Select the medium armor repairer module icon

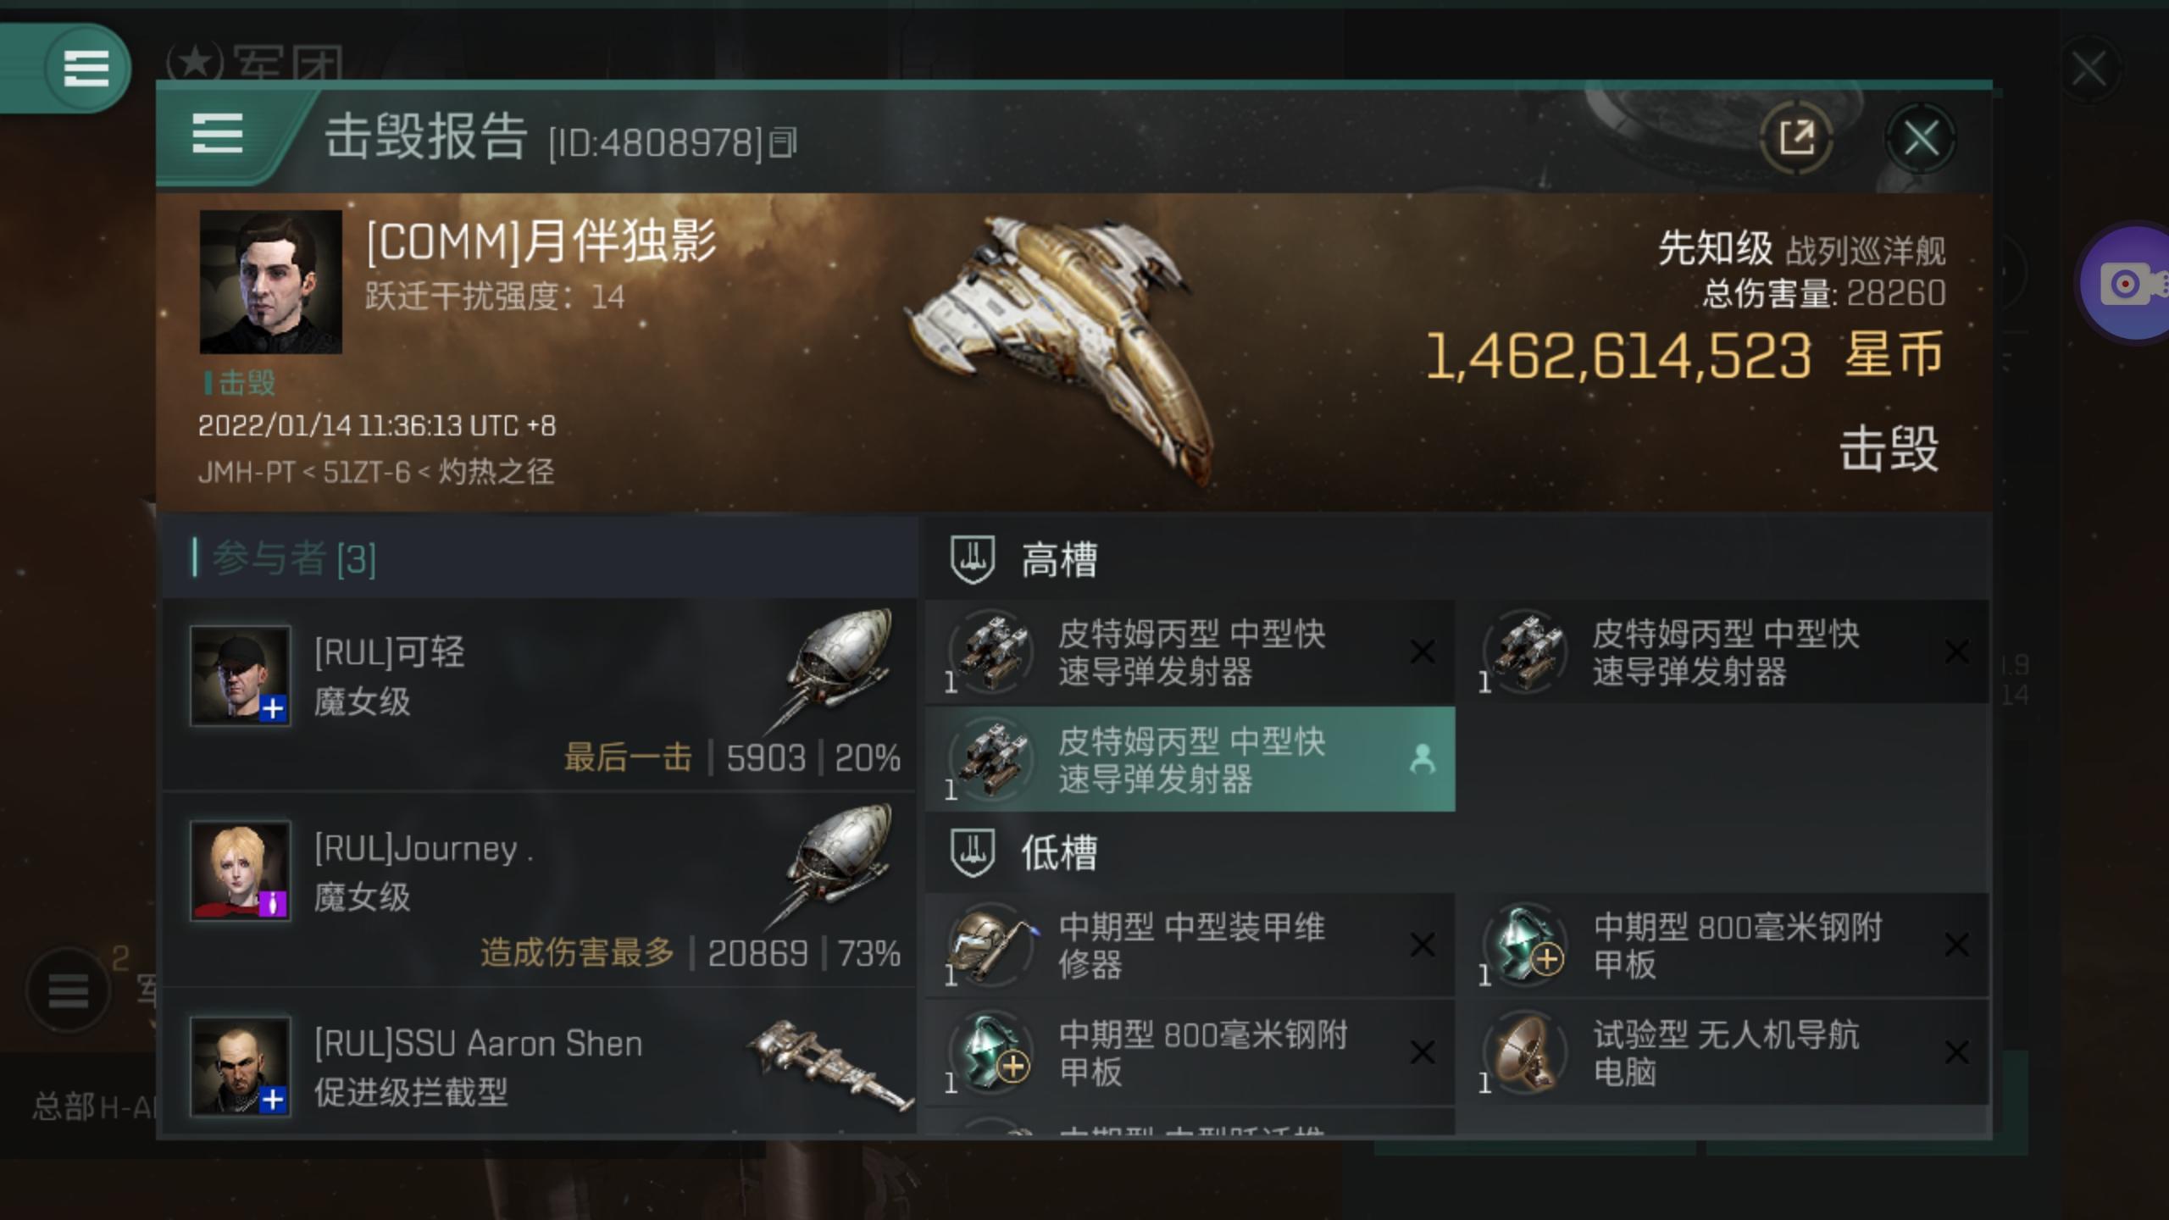point(991,944)
